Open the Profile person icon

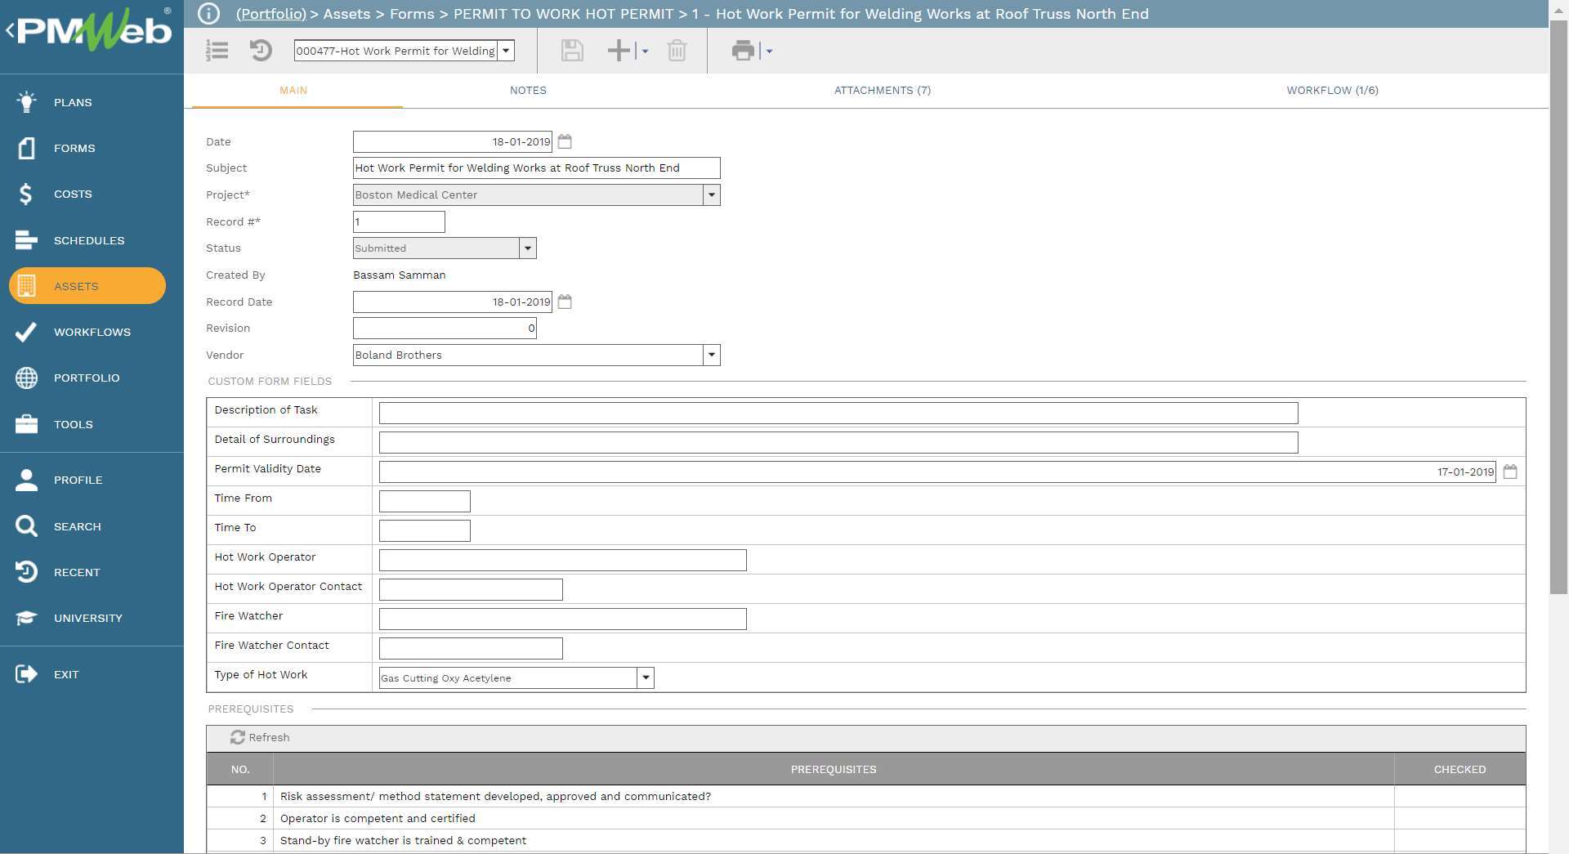pos(26,480)
